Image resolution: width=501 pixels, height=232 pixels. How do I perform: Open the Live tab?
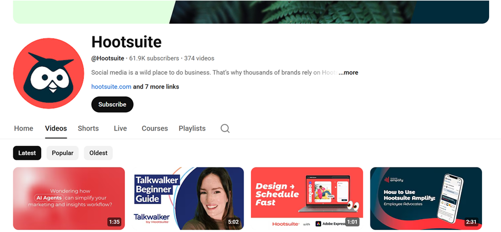[x=120, y=129]
